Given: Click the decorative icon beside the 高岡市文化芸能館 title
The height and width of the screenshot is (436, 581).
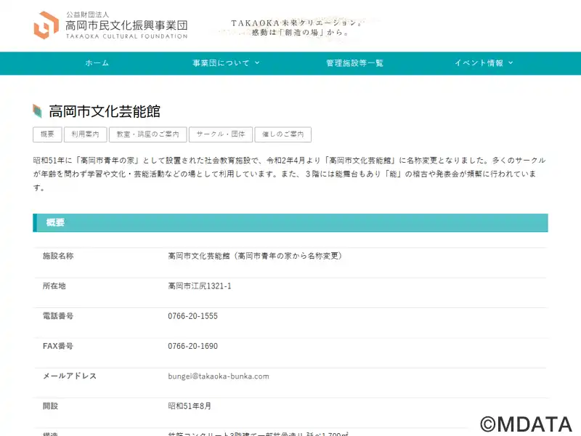Looking at the screenshot, I should (x=38, y=111).
